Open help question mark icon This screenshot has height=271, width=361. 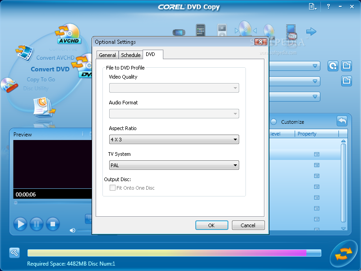(329, 6)
